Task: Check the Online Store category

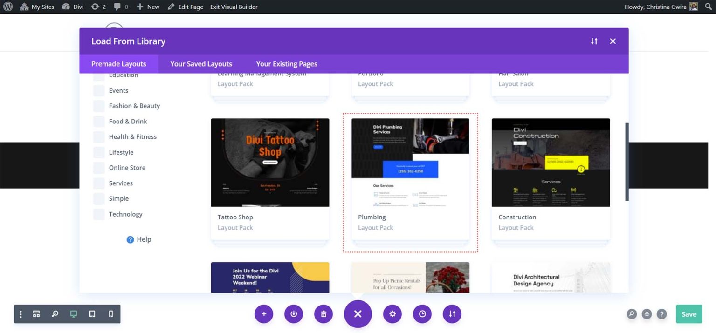Action: click(98, 168)
